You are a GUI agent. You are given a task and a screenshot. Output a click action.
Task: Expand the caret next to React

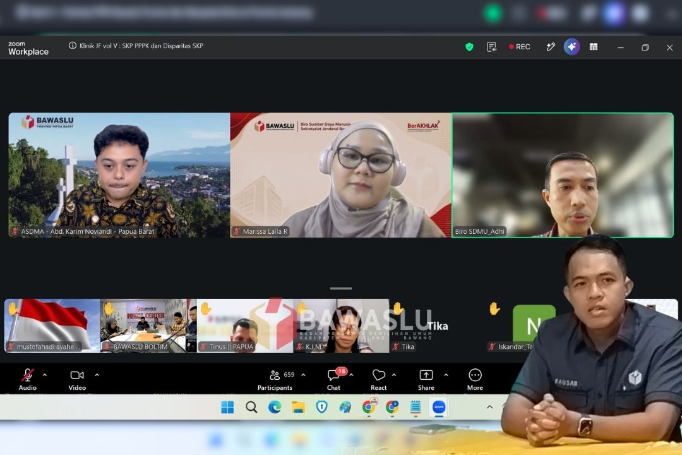(x=394, y=375)
